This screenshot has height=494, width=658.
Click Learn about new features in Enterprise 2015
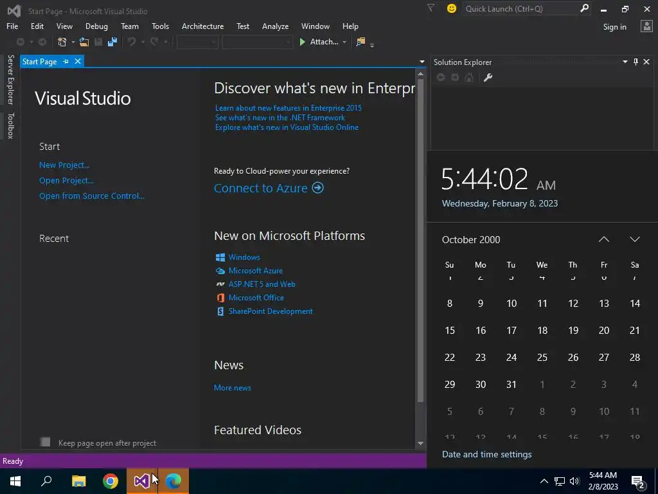(289, 108)
